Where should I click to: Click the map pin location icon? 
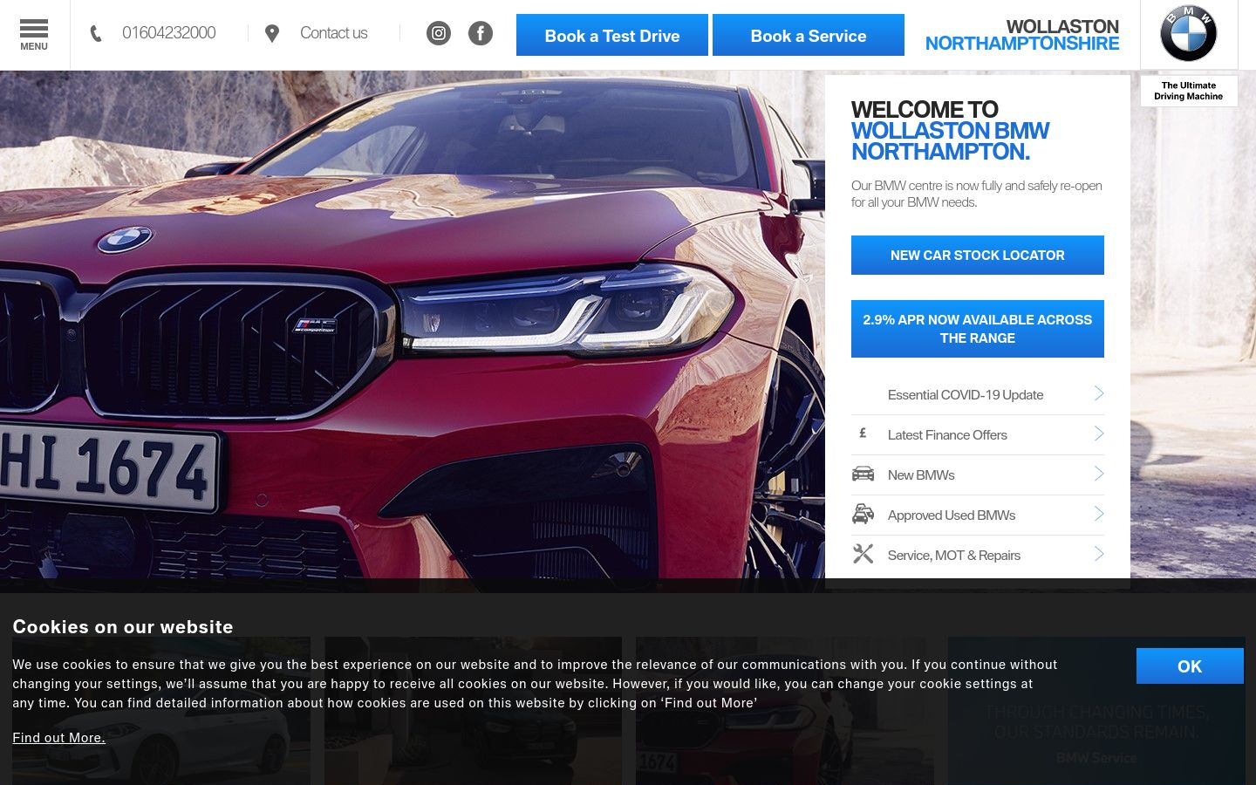(x=272, y=33)
